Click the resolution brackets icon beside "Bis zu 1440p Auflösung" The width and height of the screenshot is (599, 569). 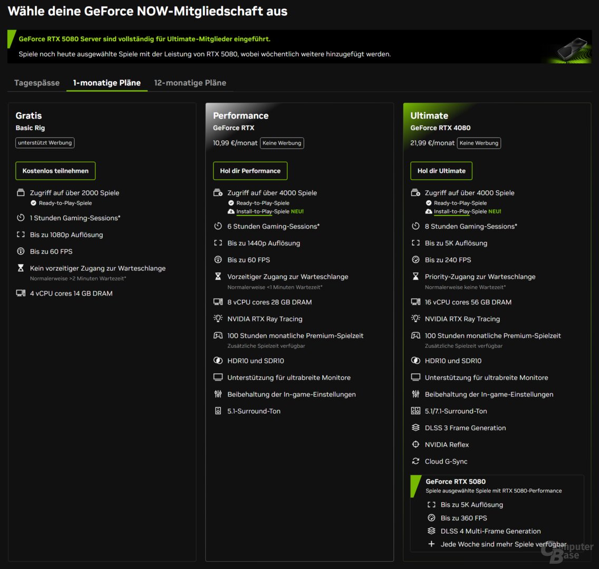[217, 243]
